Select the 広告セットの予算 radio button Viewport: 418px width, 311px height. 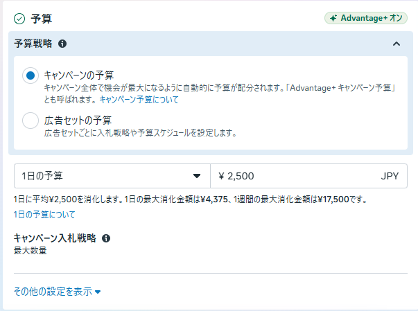click(x=31, y=121)
